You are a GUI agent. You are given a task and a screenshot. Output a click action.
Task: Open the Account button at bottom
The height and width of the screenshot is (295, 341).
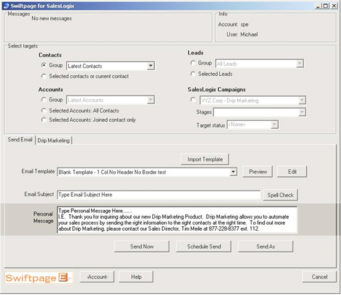pyautogui.click(x=97, y=277)
